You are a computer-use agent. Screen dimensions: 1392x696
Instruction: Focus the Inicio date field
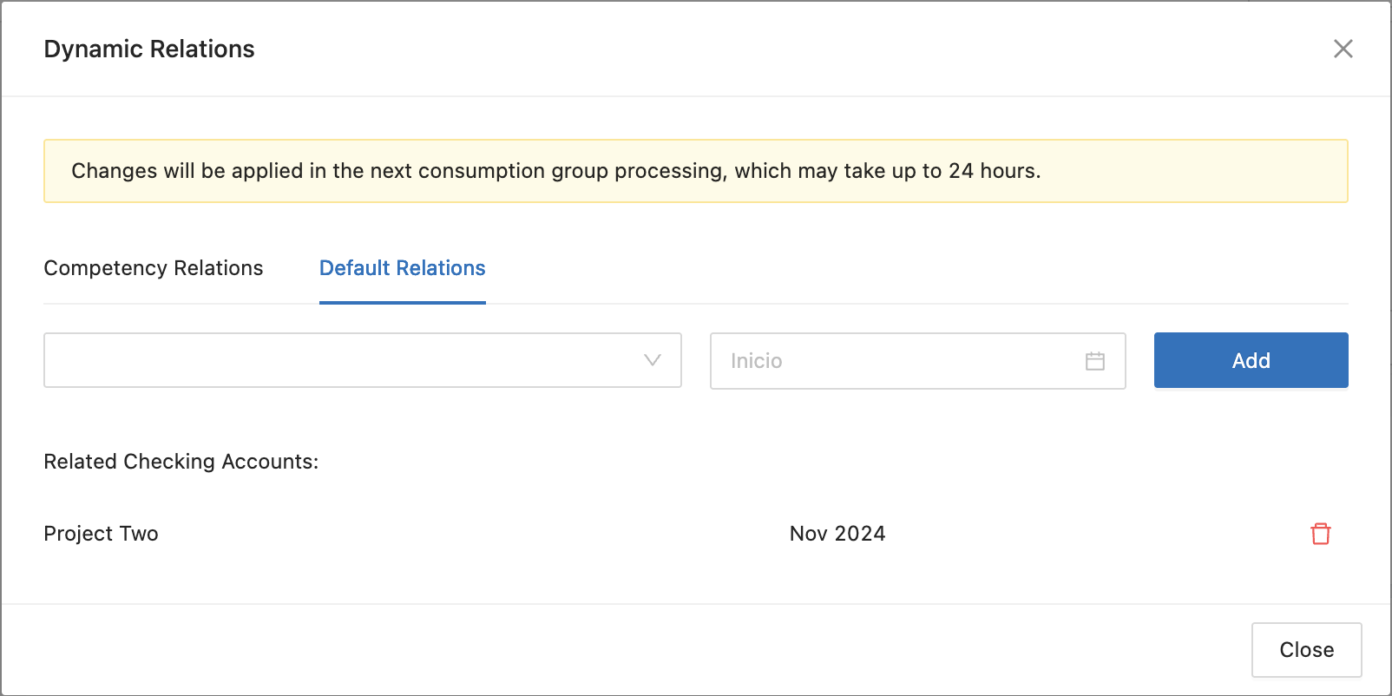[x=903, y=361]
